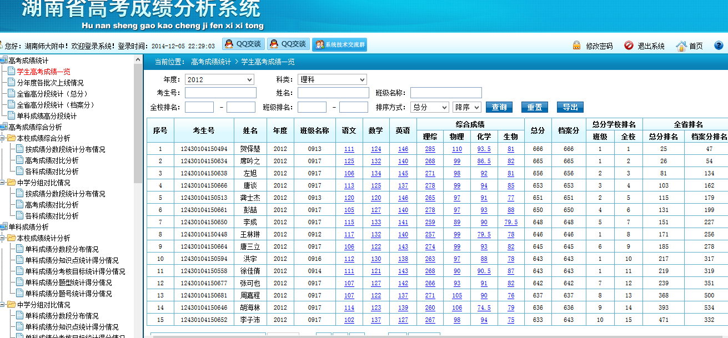The height and width of the screenshot is (338, 728).
Task: Click the 全校排名 lower bound field
Action: coord(199,107)
